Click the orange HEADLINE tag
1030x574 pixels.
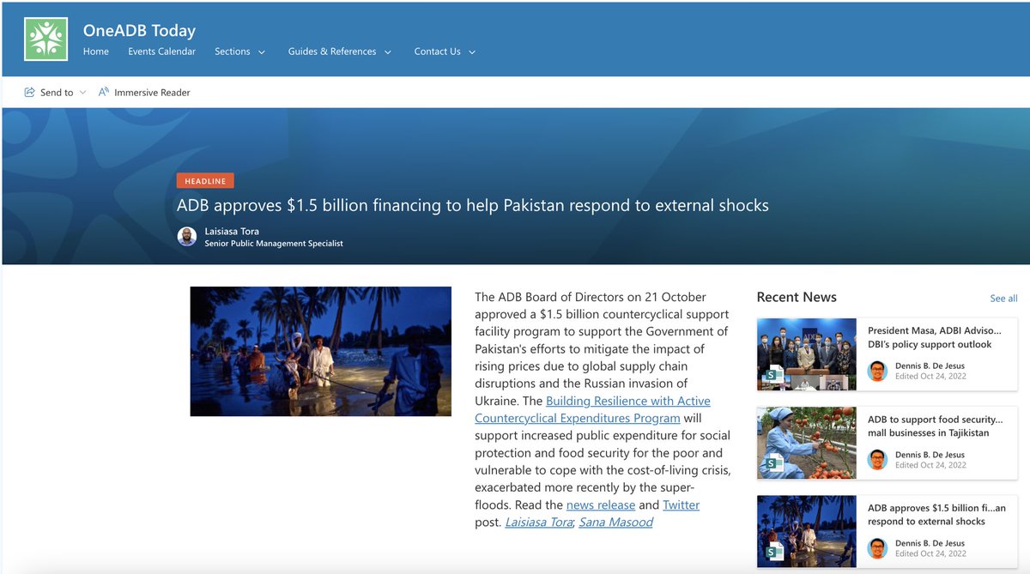point(205,181)
